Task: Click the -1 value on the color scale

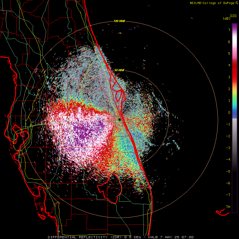Action: click(228, 124)
